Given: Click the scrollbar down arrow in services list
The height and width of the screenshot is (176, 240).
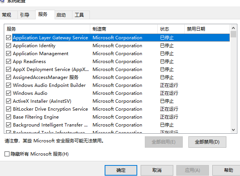Looking at the screenshot, I should pos(233,130).
